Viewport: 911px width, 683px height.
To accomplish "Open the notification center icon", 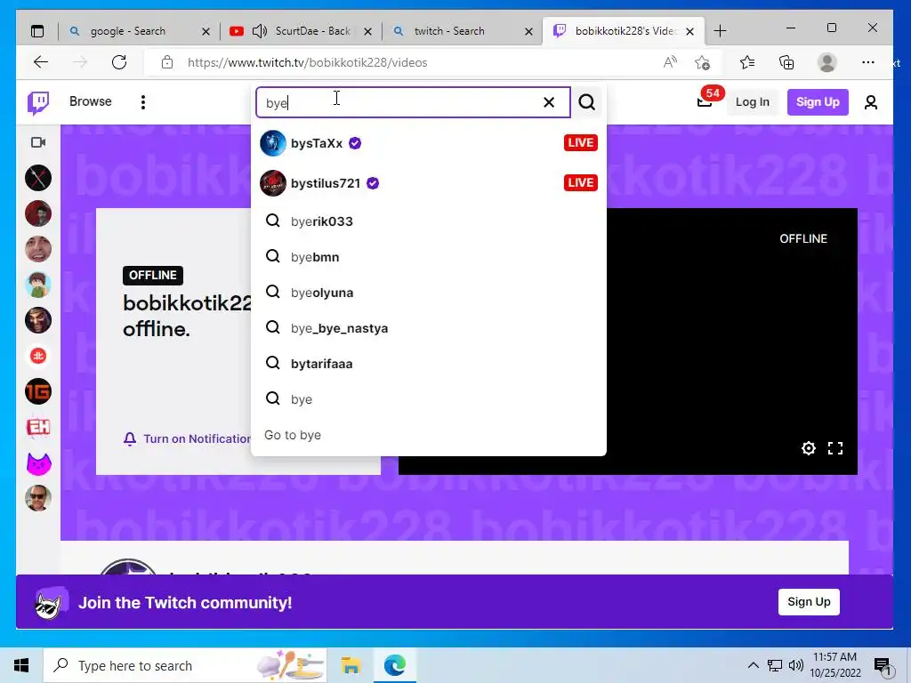I will pyautogui.click(x=882, y=665).
